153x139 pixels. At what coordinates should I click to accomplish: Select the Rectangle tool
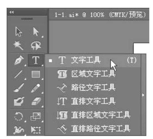[36, 74]
